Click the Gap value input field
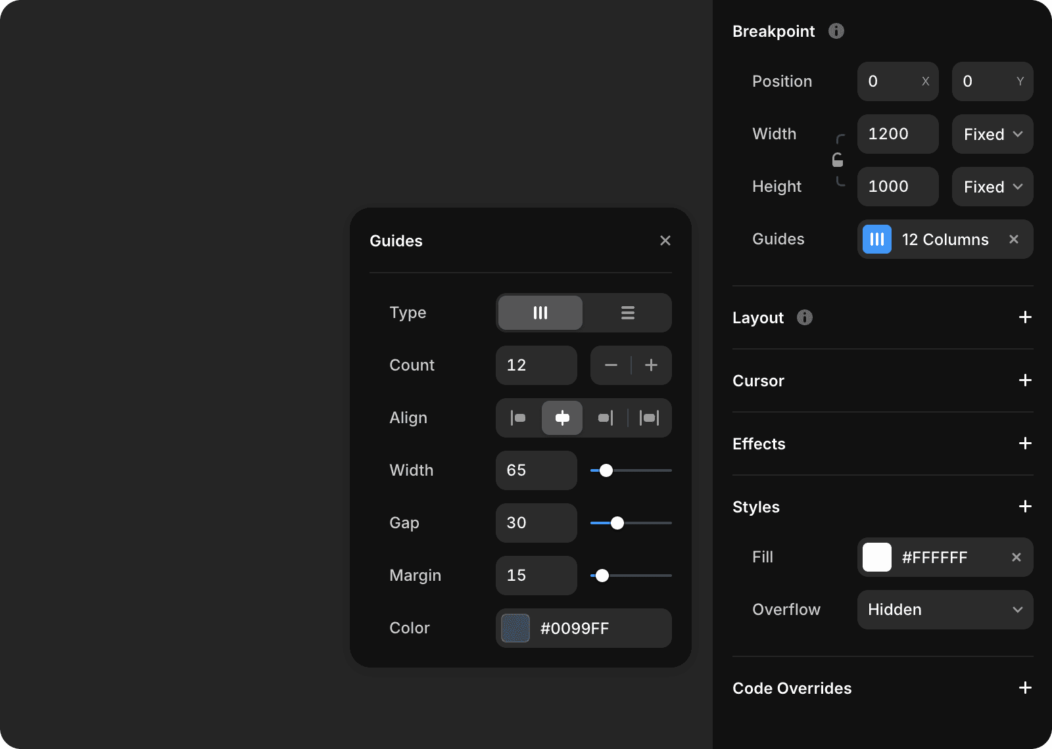Screen dimensions: 1052x749 coord(536,523)
